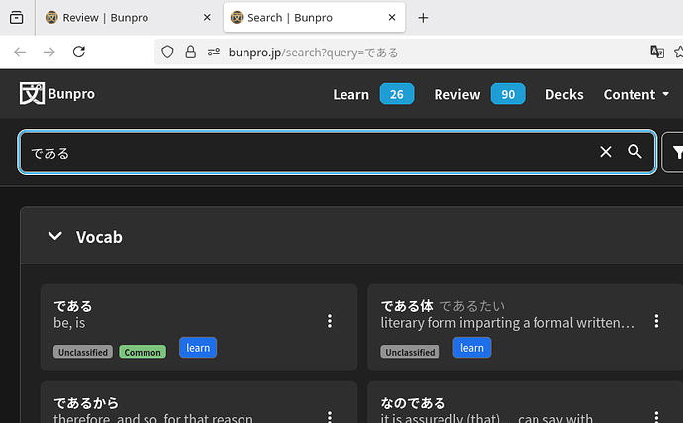The width and height of the screenshot is (683, 423).
Task: Open three-dot menu for である体 card
Action: (656, 321)
